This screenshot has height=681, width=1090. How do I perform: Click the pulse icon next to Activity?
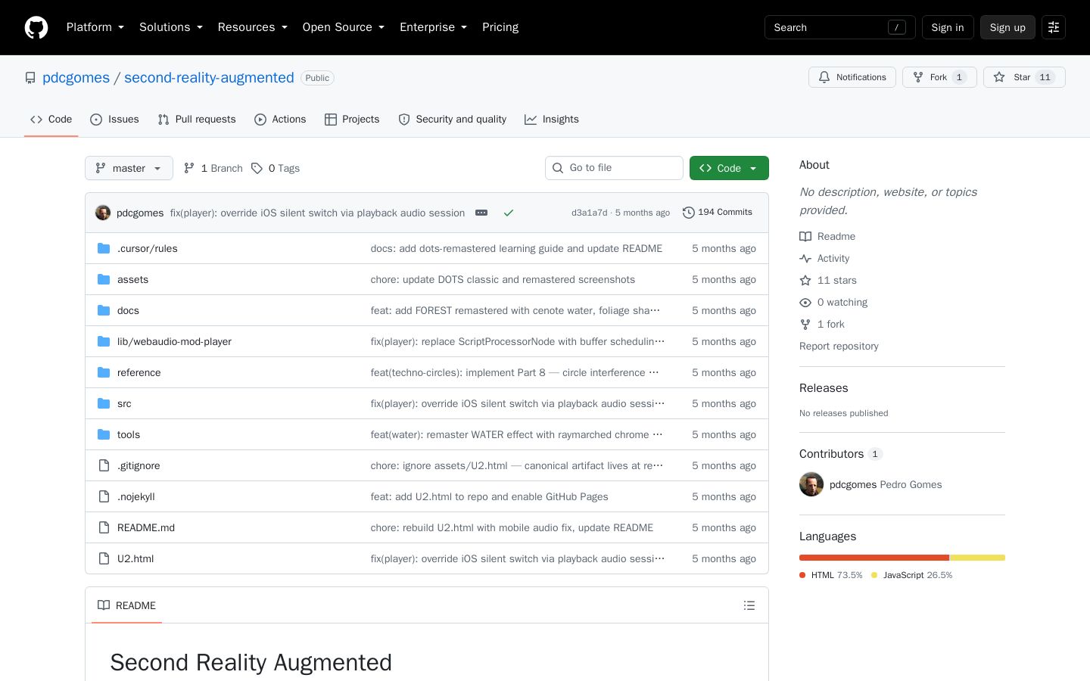[x=805, y=258]
